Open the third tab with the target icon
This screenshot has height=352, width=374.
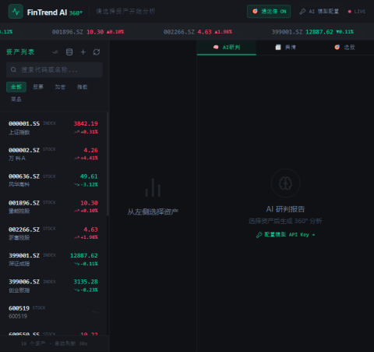(344, 48)
